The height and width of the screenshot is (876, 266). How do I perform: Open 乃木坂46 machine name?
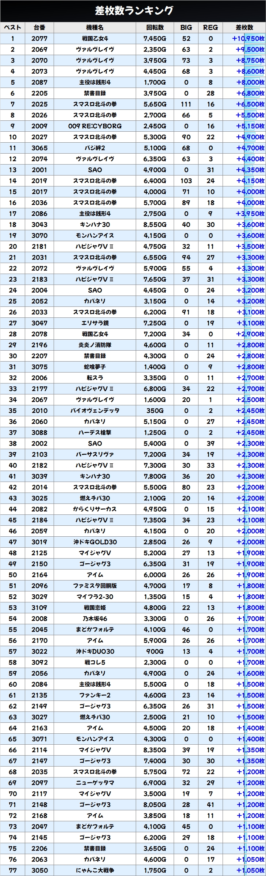[x=95, y=619]
